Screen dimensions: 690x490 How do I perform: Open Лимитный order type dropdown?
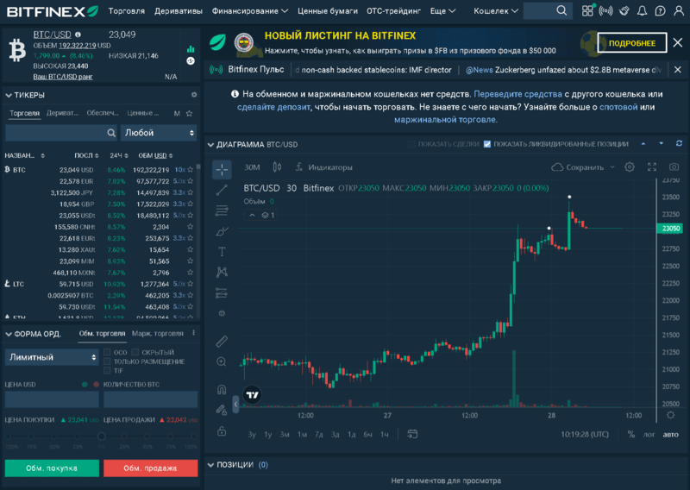pyautogui.click(x=52, y=357)
